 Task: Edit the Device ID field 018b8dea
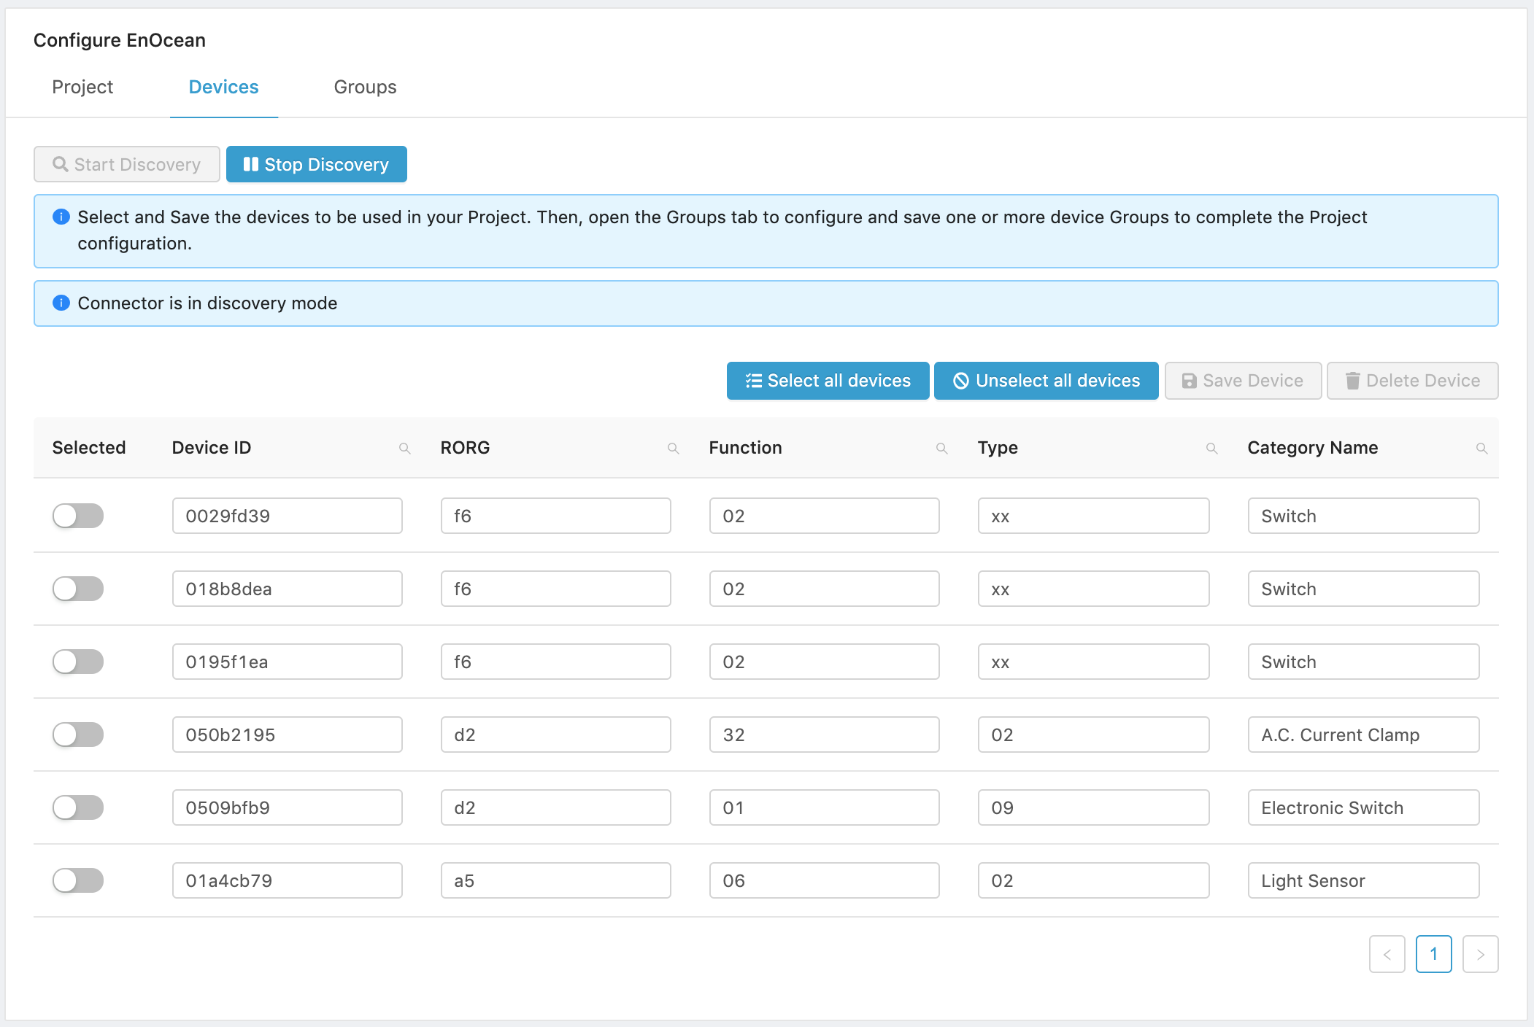(288, 589)
